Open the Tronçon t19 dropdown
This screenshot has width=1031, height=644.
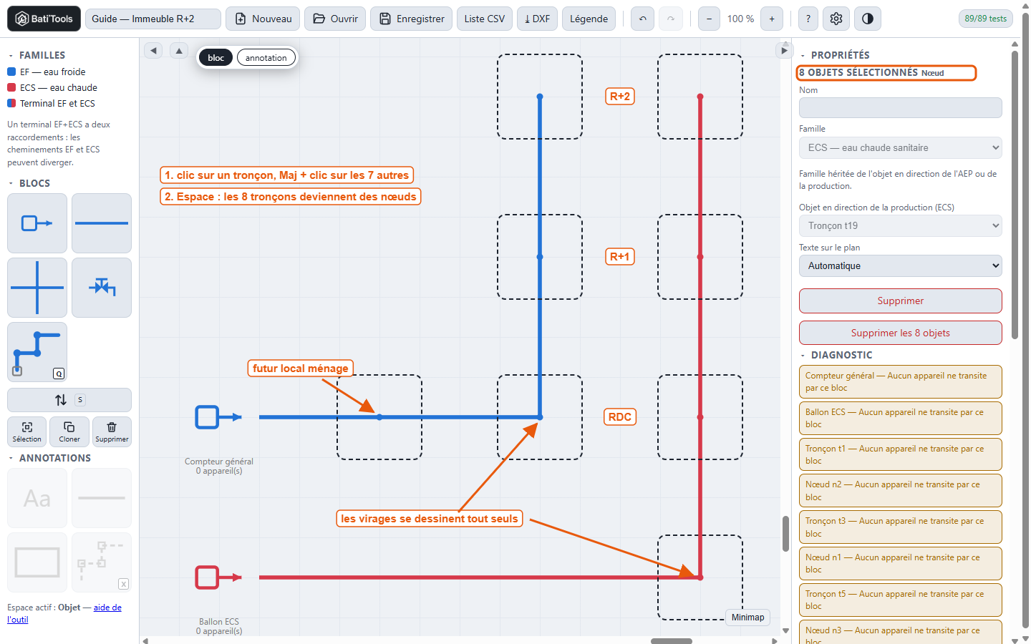point(900,226)
